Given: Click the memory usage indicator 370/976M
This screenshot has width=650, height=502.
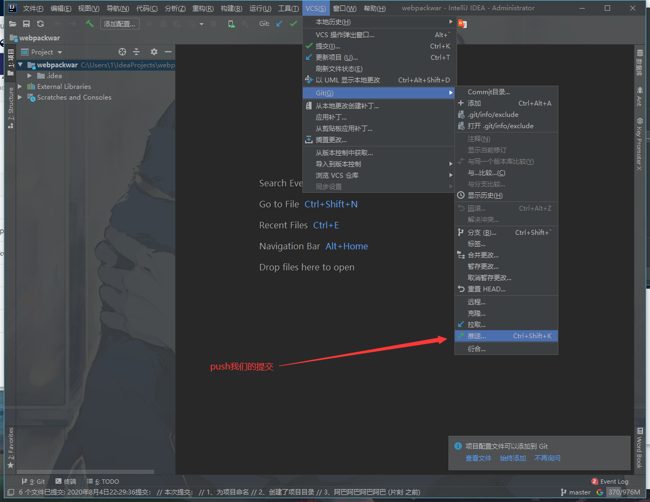Looking at the screenshot, I should (x=624, y=492).
